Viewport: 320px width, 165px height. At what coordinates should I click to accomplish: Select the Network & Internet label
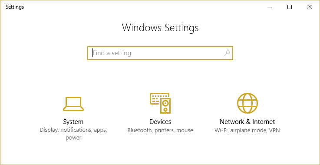tap(247, 122)
